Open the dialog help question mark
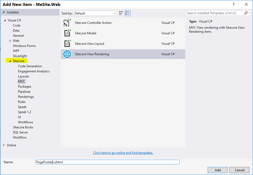This screenshot has height=175, width=253. [233, 4]
